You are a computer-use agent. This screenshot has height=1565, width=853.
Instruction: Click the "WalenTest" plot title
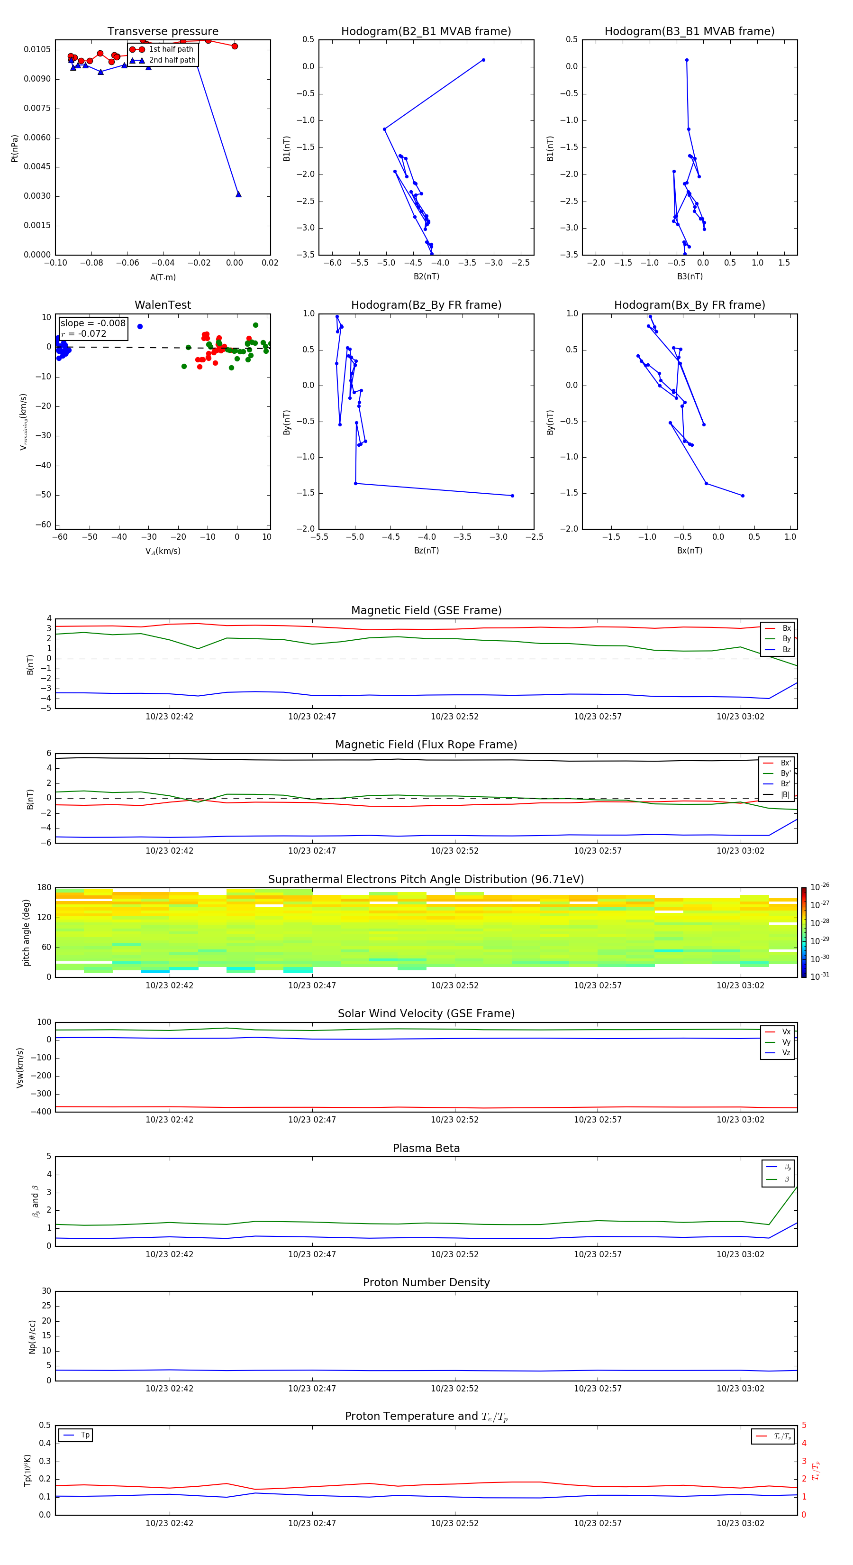(163, 305)
